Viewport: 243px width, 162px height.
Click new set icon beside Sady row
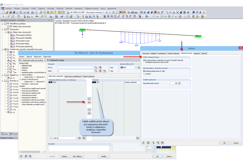pyautogui.click(x=105, y=71)
